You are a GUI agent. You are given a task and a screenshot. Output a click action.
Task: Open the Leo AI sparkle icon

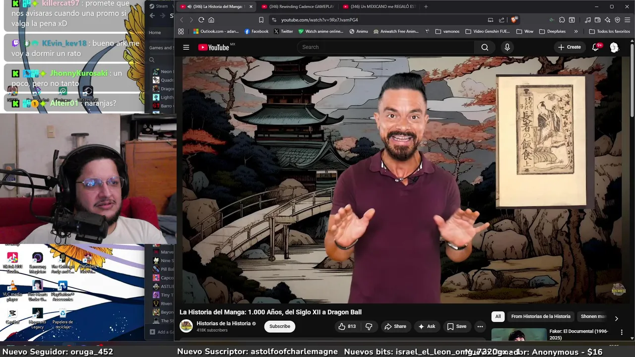pos(608,20)
